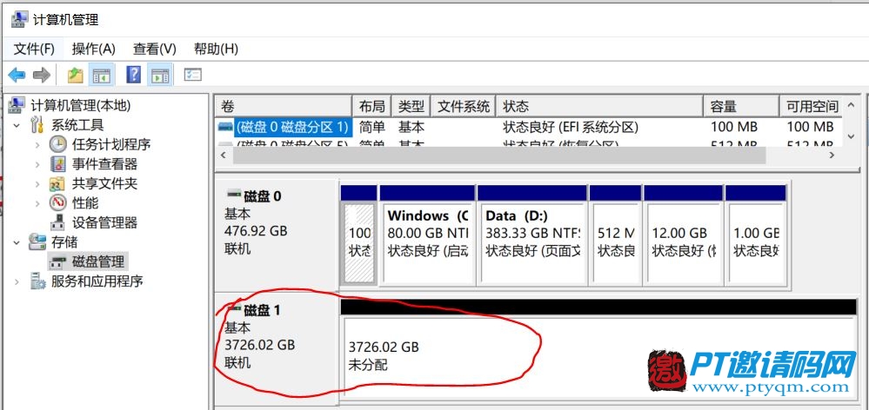
Task: Sort by the 文件系统 column header
Action: 464,106
